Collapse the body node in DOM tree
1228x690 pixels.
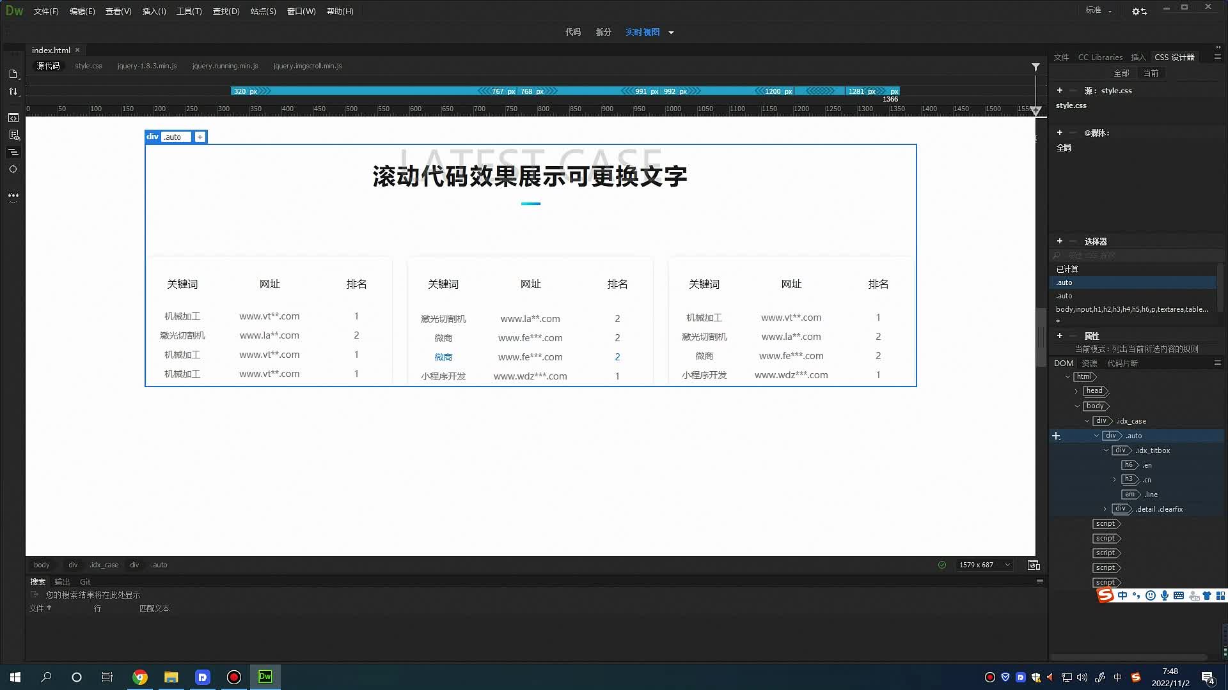[1077, 406]
